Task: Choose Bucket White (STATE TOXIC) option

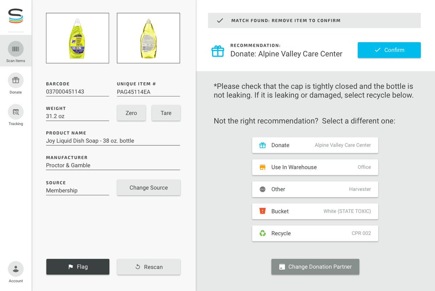Action: [x=315, y=211]
